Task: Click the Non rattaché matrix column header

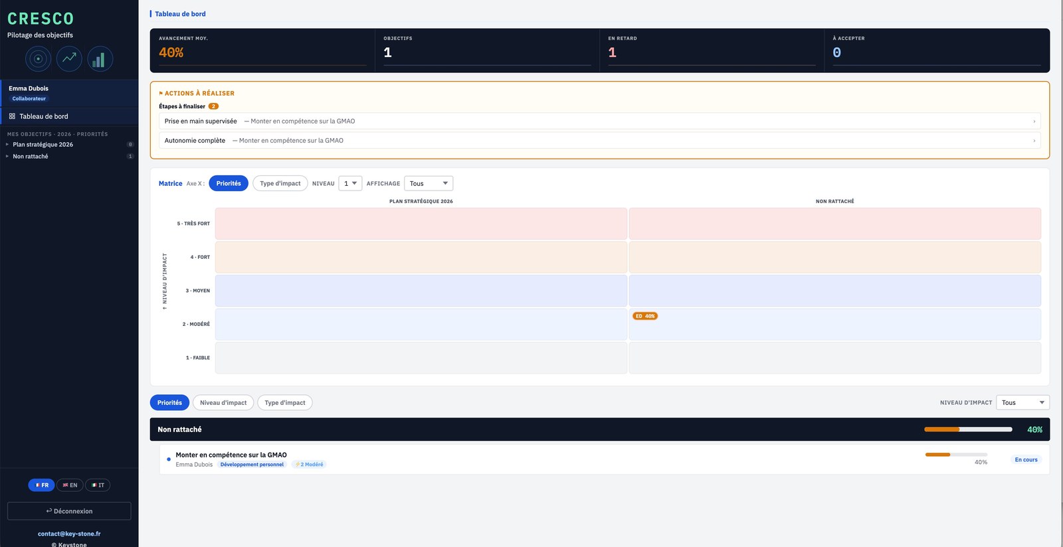Action: click(835, 201)
